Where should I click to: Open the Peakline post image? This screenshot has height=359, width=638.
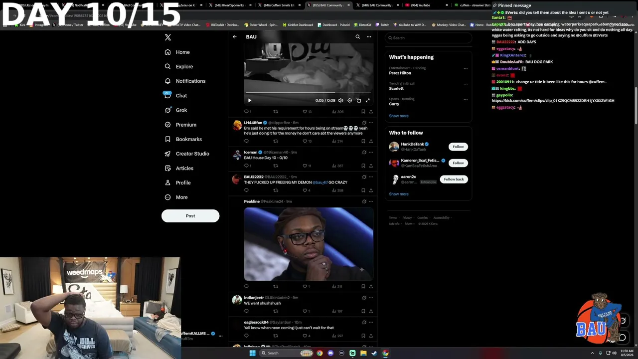tap(309, 244)
